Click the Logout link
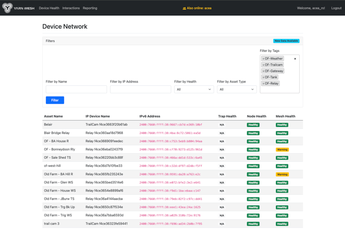This screenshot has height=245, width=345. click(x=336, y=8)
